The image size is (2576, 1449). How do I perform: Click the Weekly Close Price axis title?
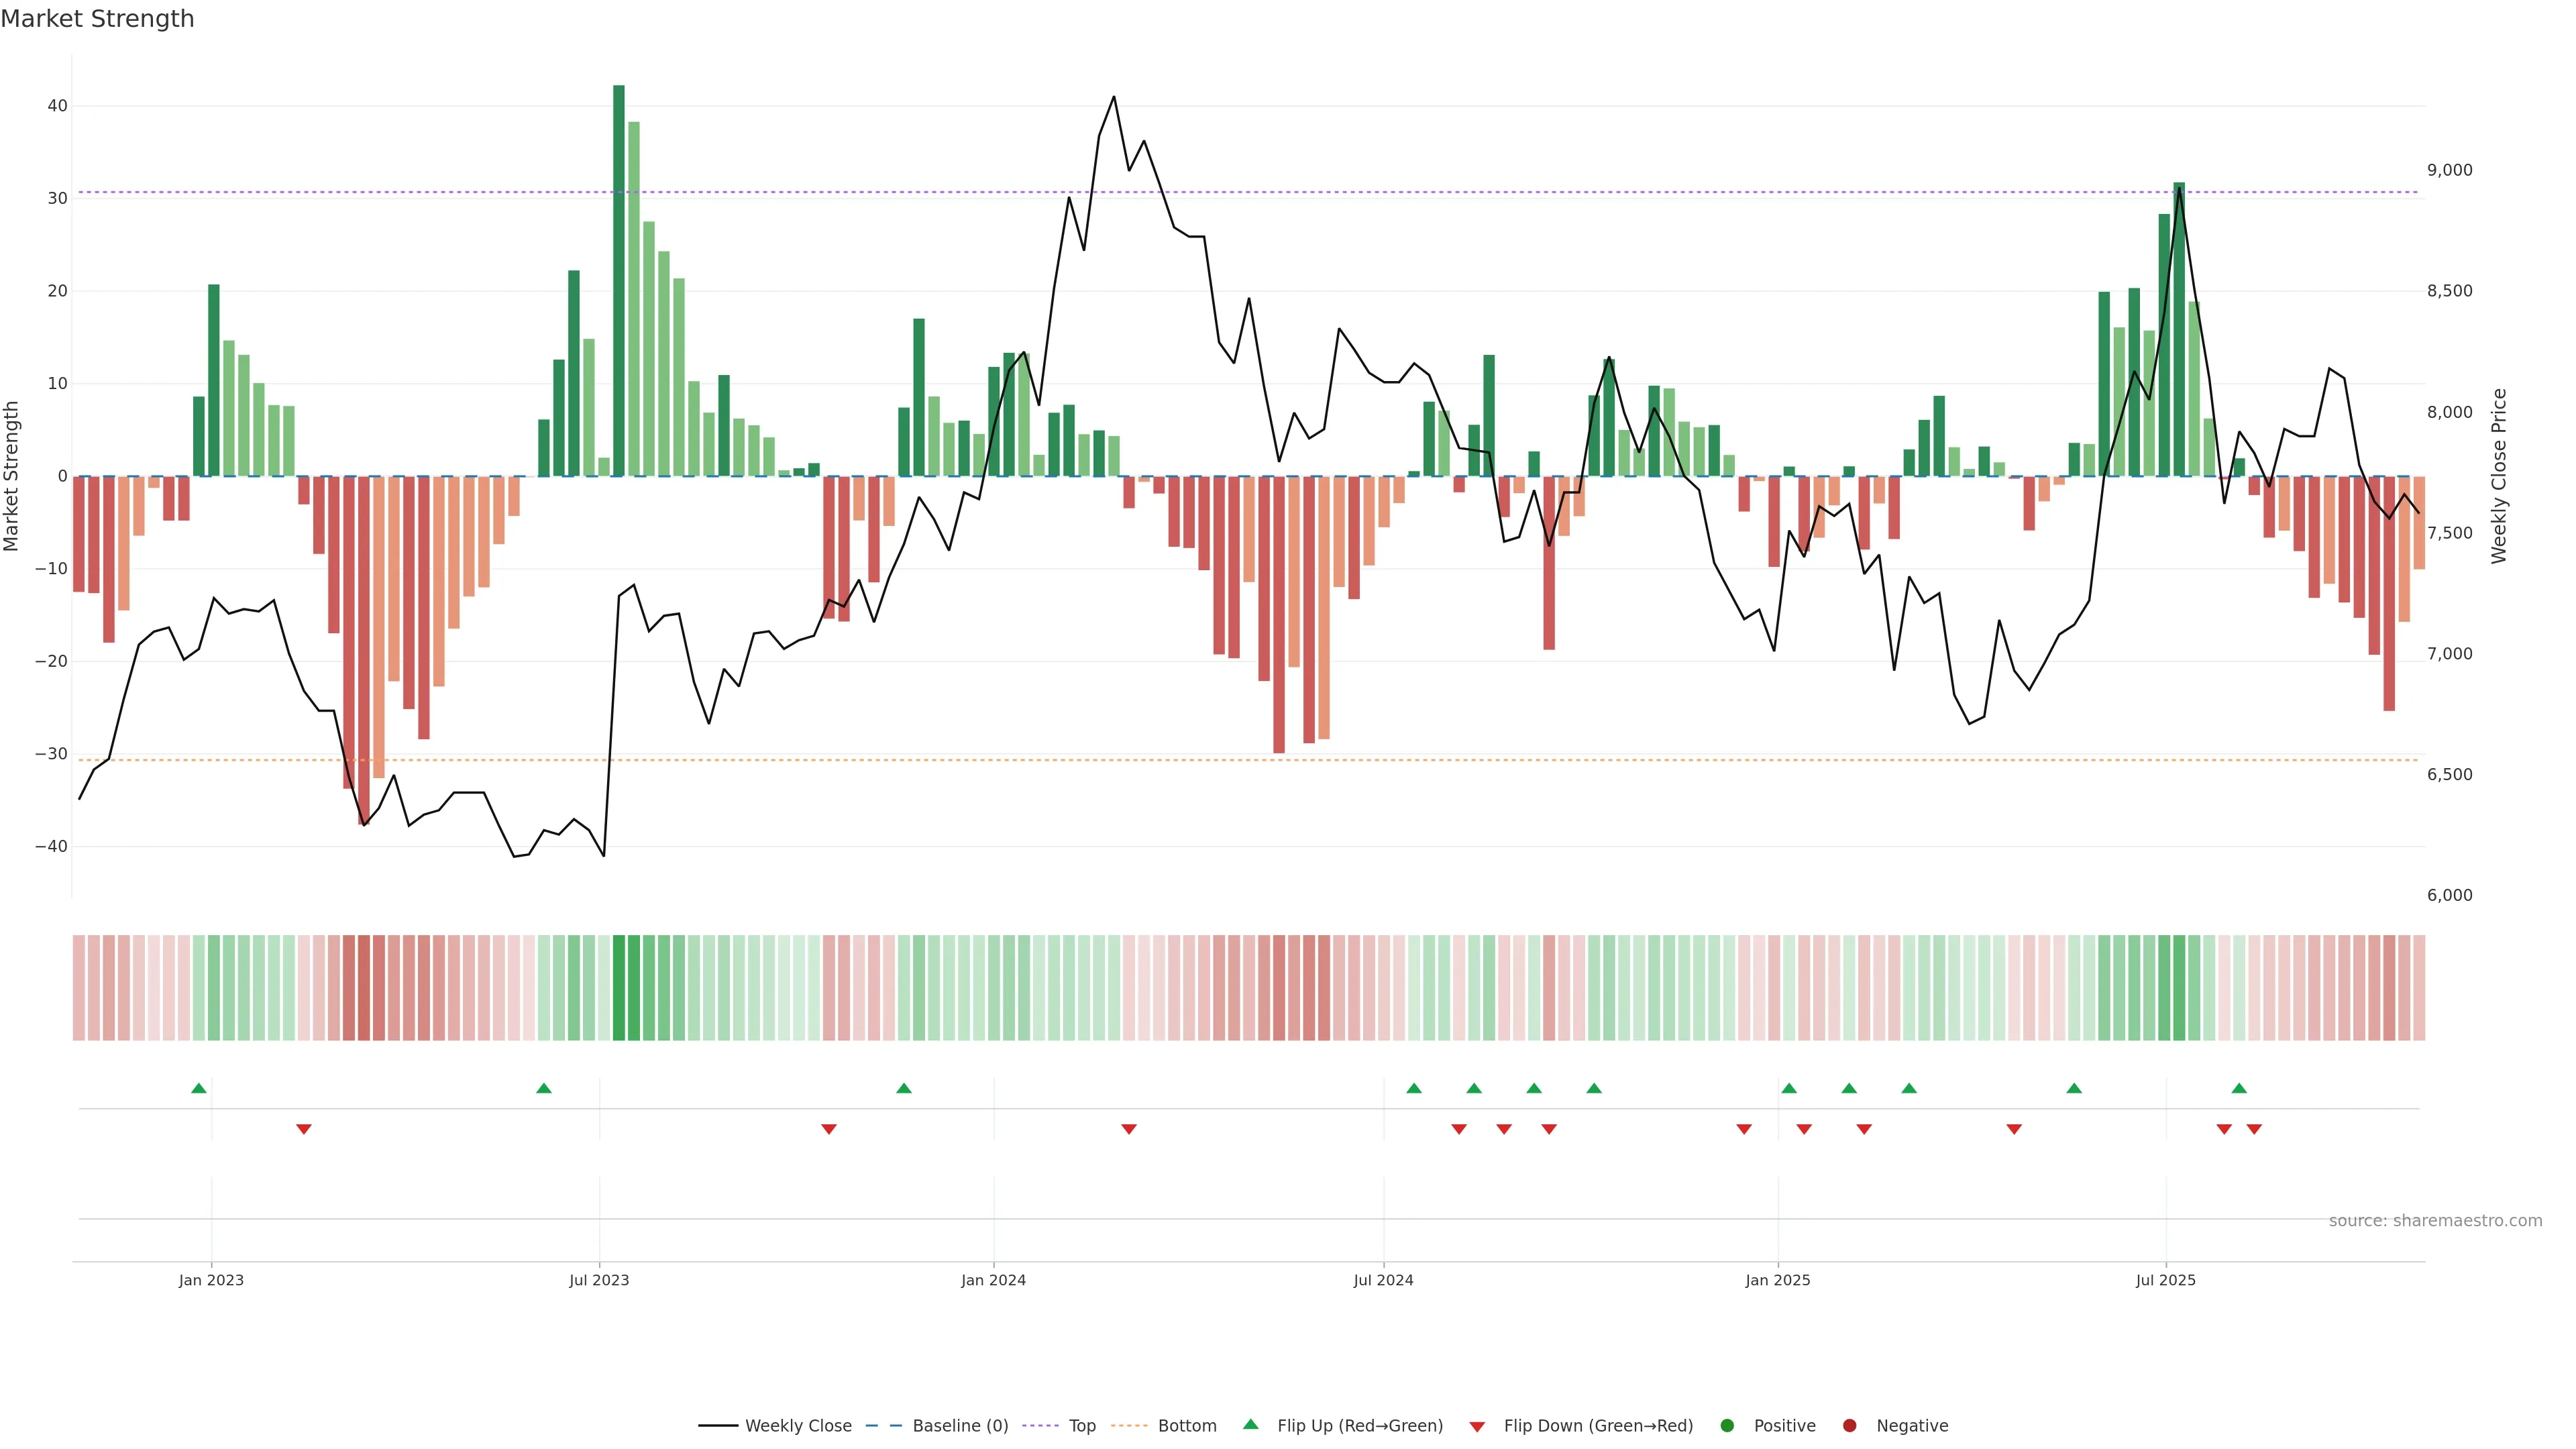(x=2499, y=476)
